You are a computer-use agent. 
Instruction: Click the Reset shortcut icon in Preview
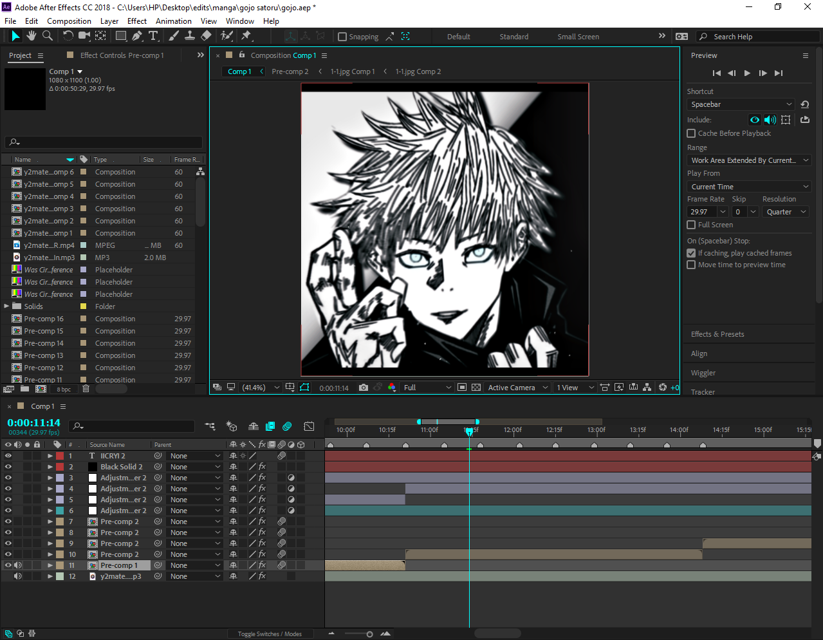tap(804, 104)
